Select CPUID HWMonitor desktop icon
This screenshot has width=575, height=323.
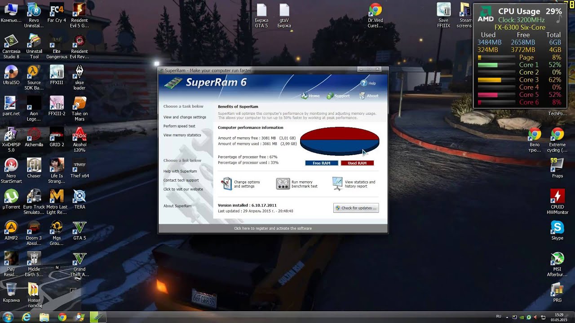[557, 201]
